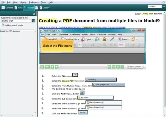
Task: Open the Index pane
Action: point(18,8)
